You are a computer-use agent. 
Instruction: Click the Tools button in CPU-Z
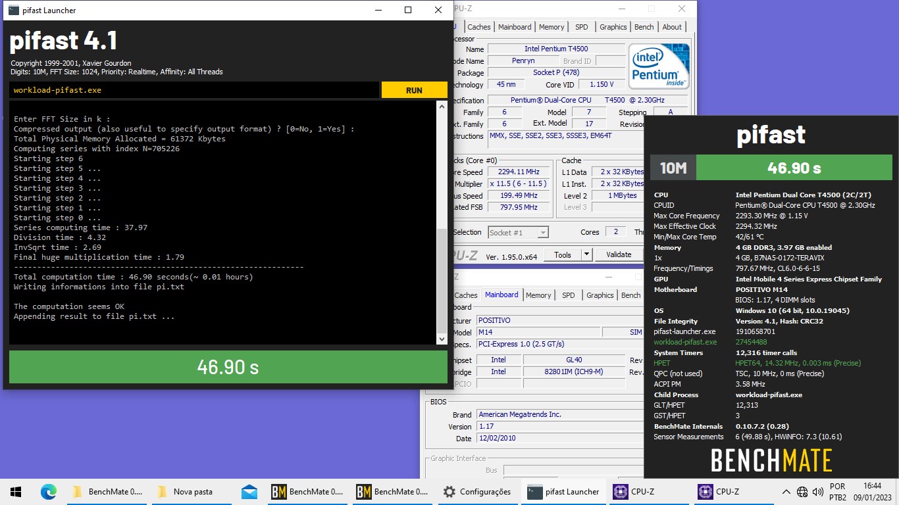click(x=563, y=254)
